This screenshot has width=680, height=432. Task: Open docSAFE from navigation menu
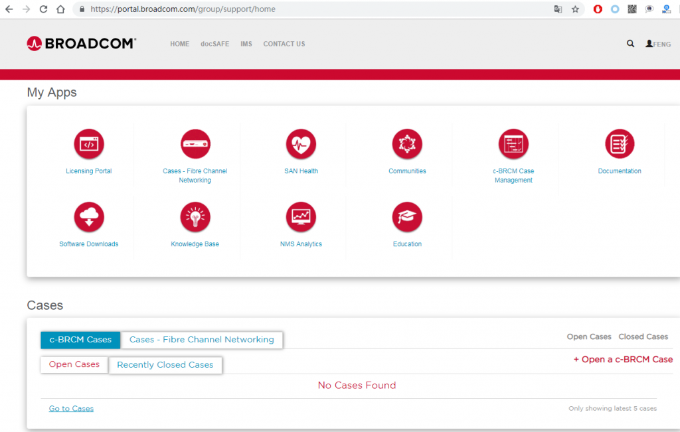[x=214, y=44]
